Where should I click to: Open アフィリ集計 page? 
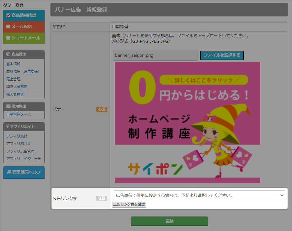[17, 136]
